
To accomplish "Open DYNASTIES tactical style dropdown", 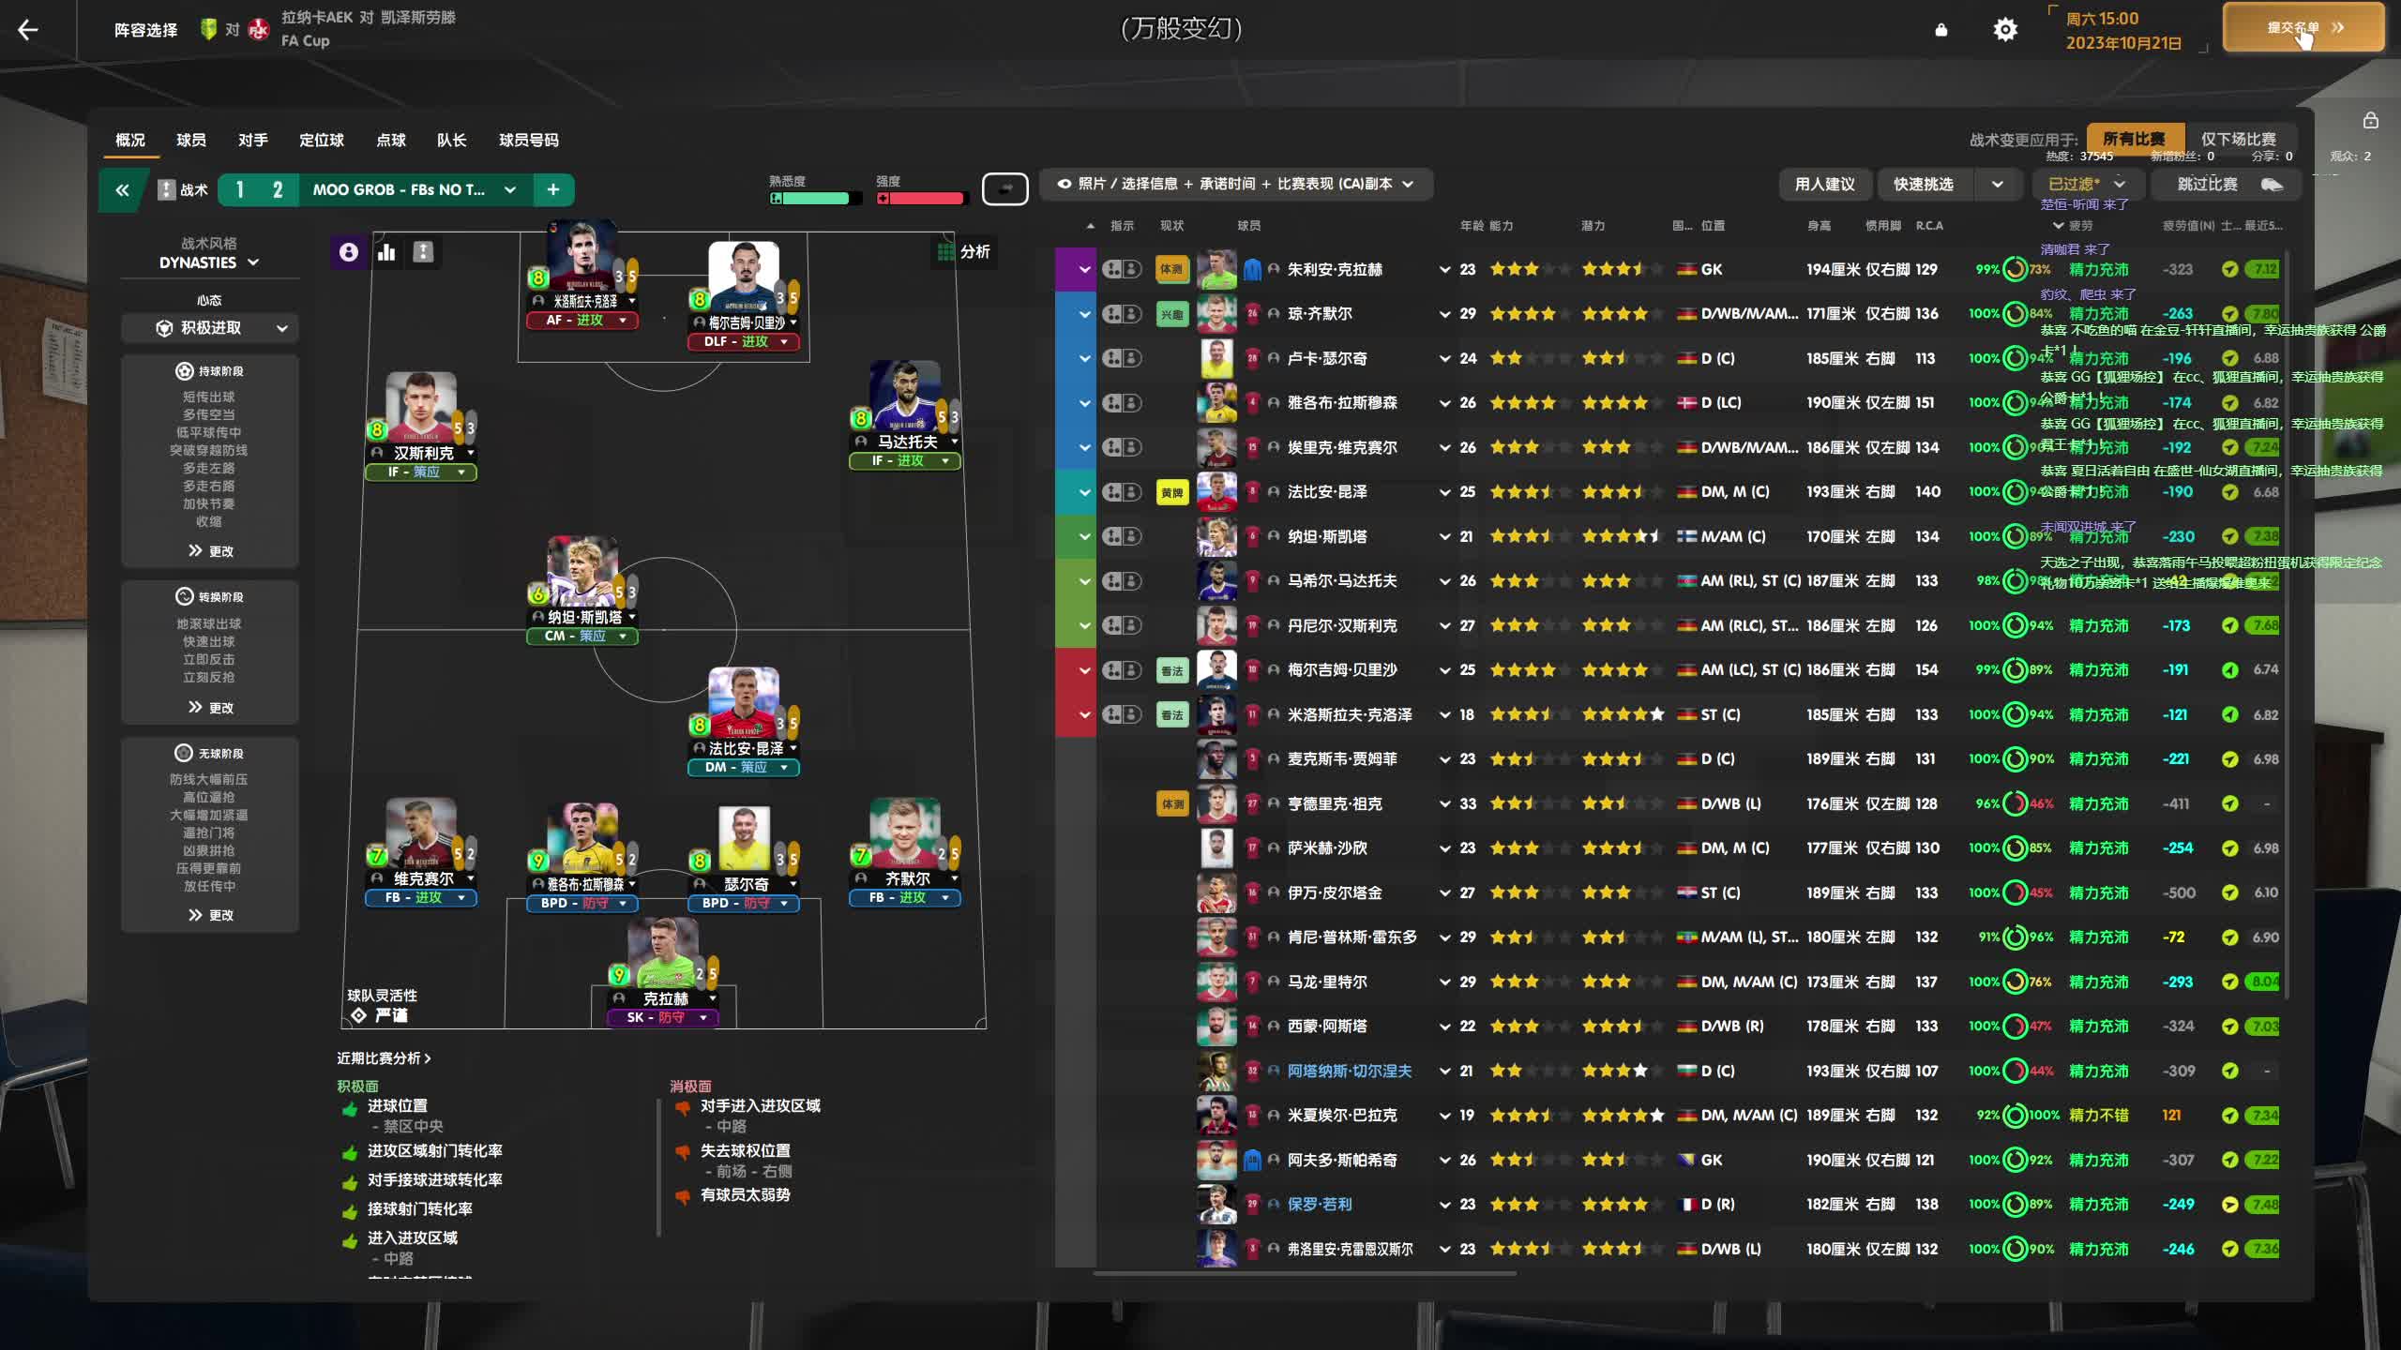I will [208, 262].
